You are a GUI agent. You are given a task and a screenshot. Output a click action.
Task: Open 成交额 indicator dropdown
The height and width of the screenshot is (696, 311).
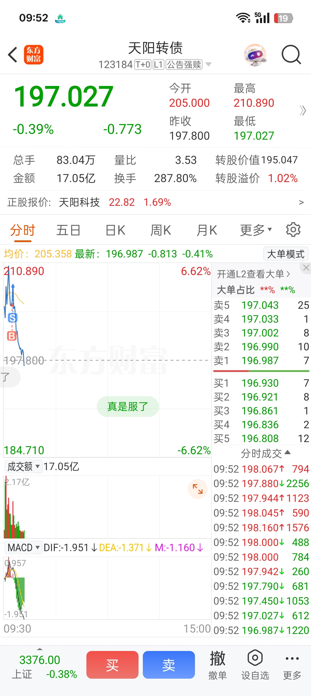point(23,466)
